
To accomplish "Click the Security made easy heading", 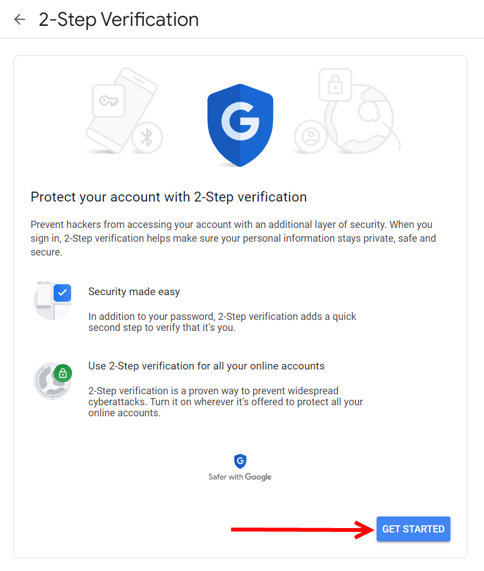I will click(134, 292).
